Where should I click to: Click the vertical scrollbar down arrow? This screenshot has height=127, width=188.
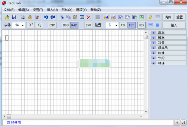click(146, 112)
